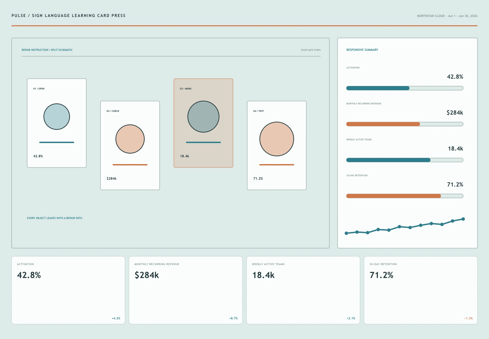The height and width of the screenshot is (339, 489).
Task: Click the last point on the trend line chart
Action: point(463,219)
